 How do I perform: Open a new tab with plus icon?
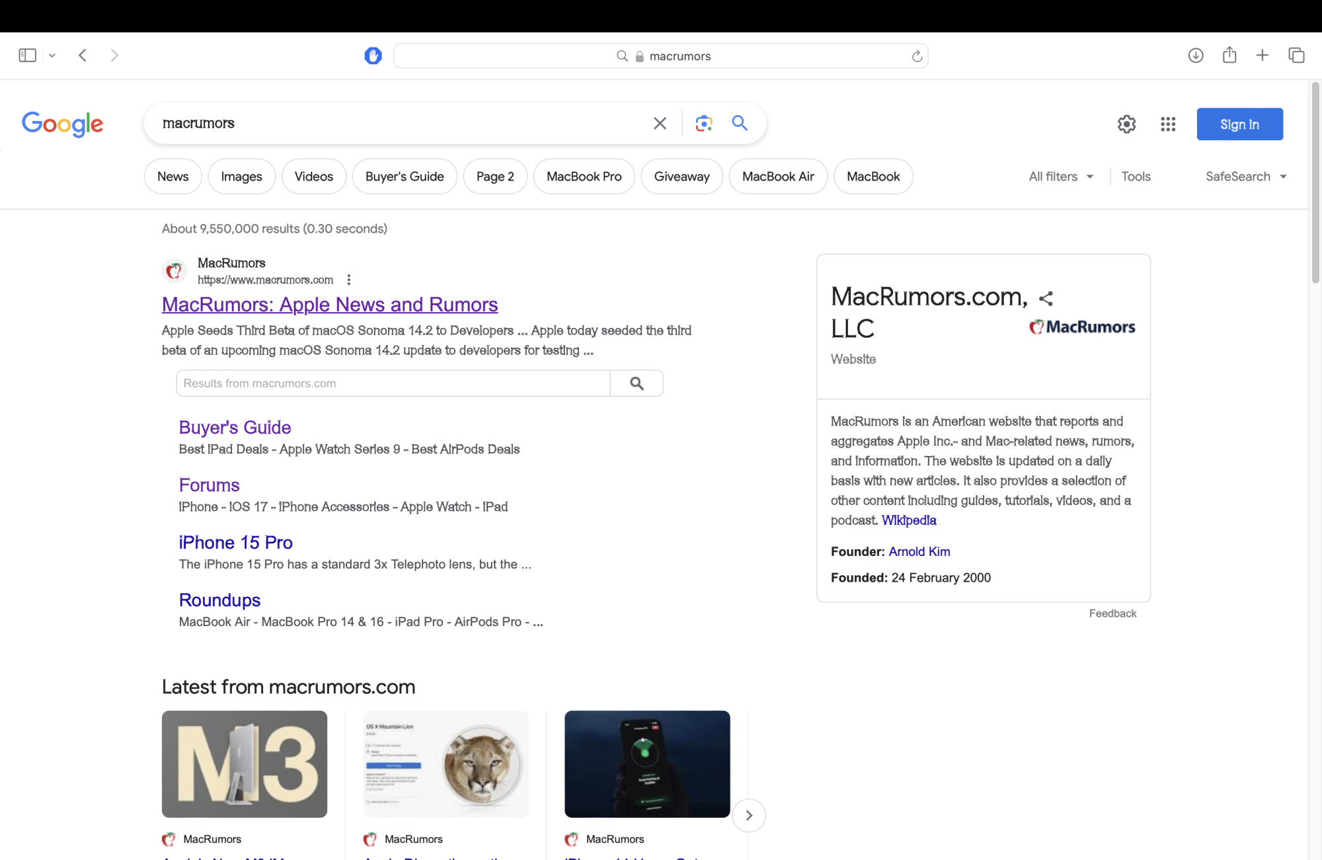pyautogui.click(x=1263, y=56)
